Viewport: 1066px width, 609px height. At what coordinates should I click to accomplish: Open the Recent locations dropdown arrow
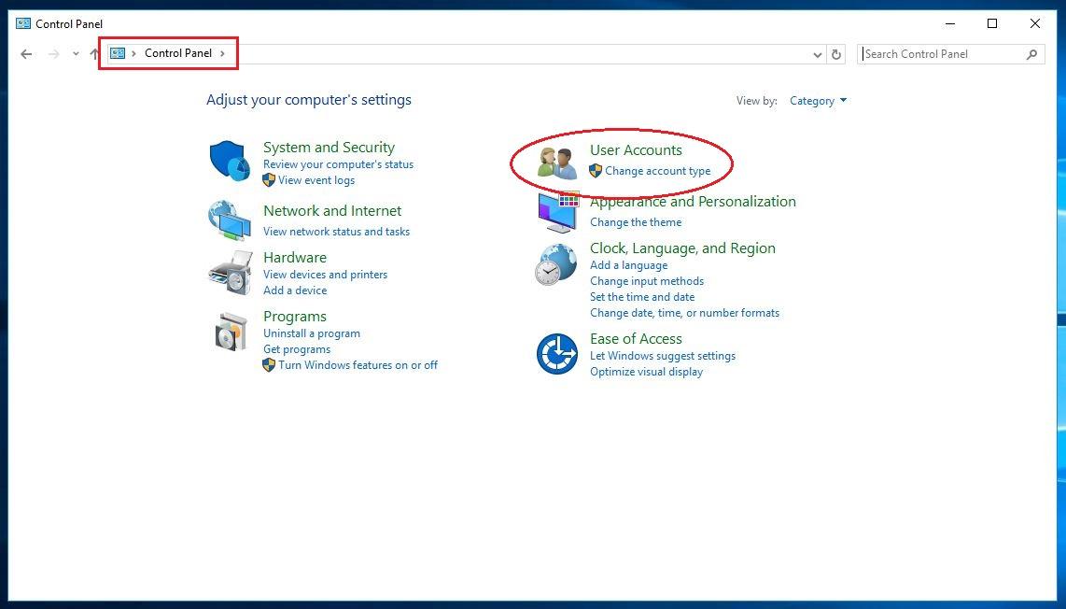(76, 54)
